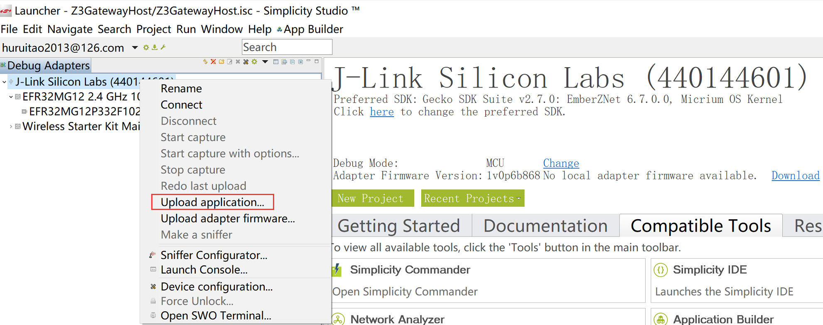This screenshot has width=823, height=325.
Task: Click the Simplicity IDE braces icon
Action: (661, 270)
